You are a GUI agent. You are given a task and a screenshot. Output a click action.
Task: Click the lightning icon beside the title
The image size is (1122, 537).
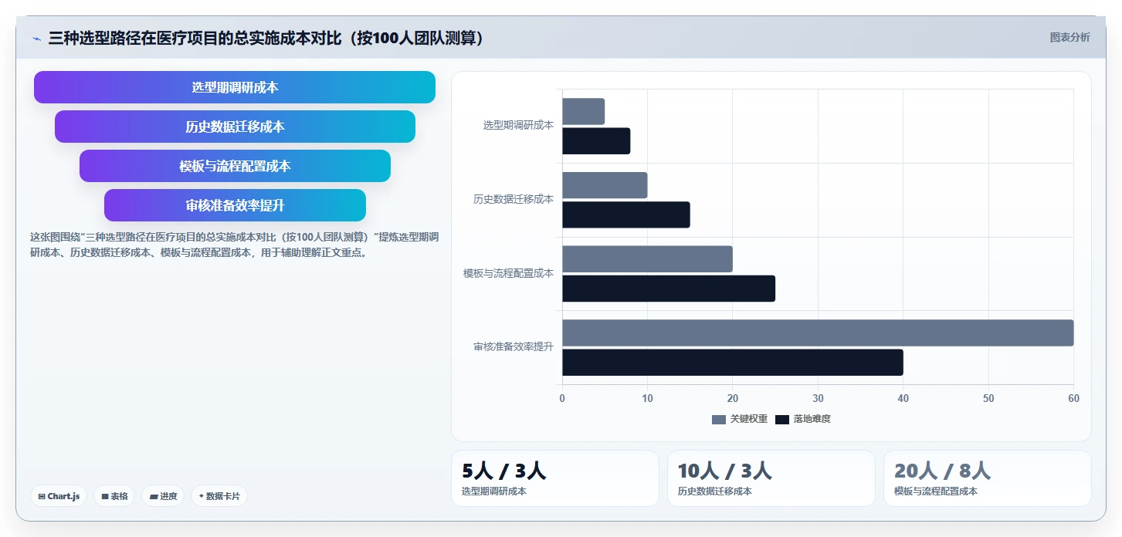tap(36, 39)
